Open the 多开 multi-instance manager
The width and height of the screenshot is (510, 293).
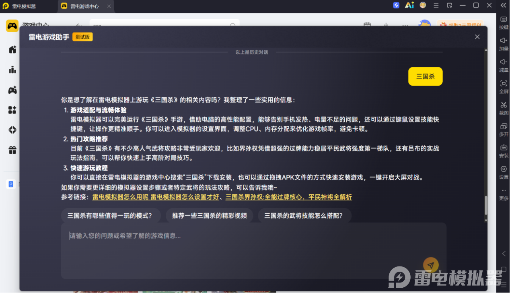504,130
